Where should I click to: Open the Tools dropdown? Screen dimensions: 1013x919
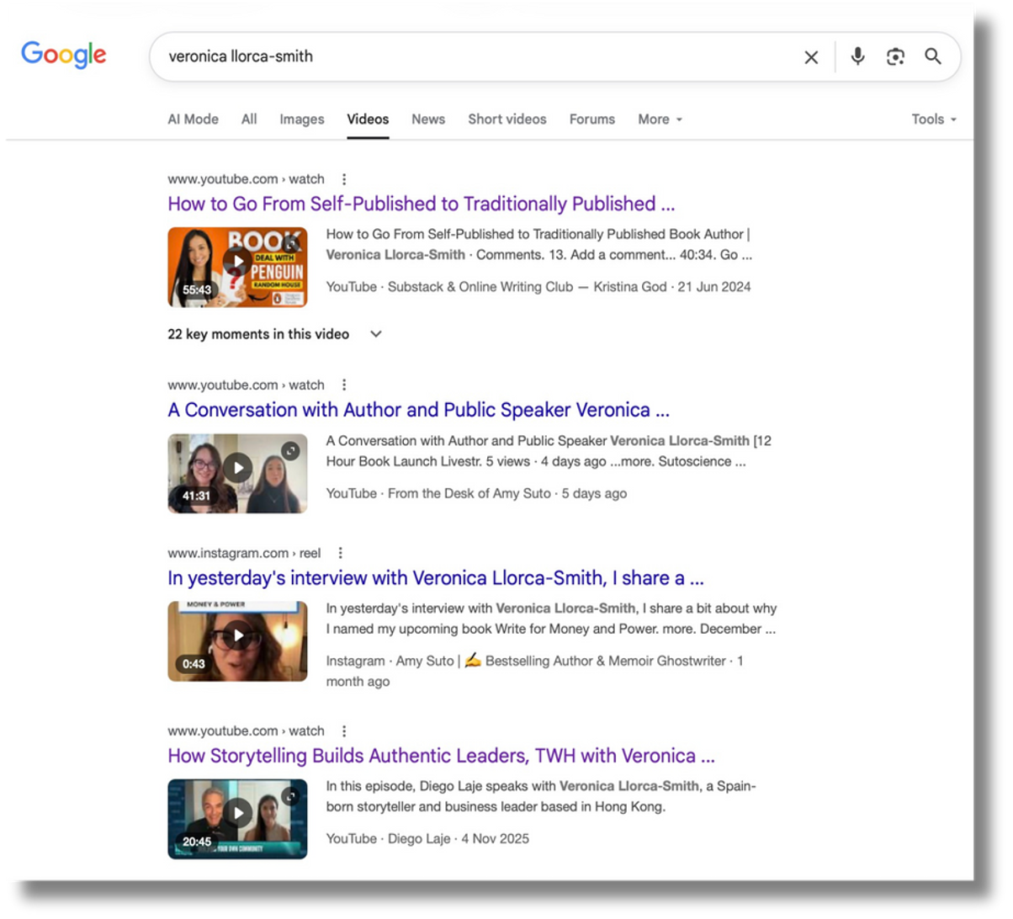point(934,120)
